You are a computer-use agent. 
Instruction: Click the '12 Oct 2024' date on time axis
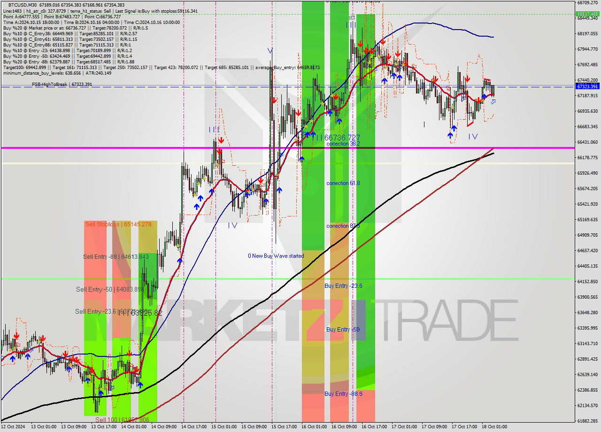(x=14, y=427)
